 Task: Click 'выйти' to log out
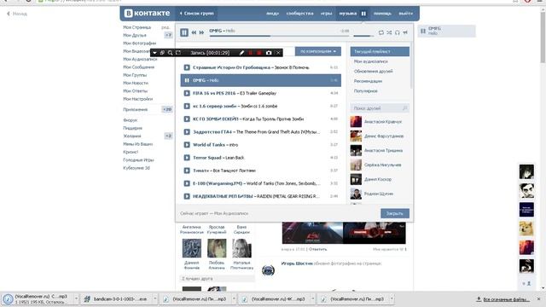click(406, 14)
